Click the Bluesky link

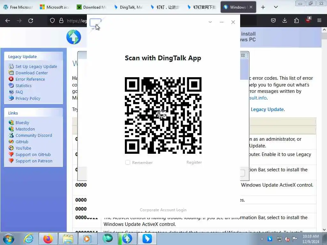[22, 123]
